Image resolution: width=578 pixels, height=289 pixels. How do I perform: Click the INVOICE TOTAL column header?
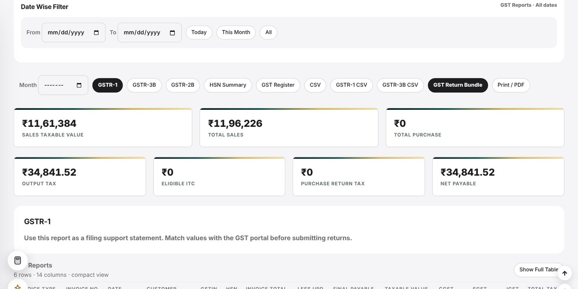pyautogui.click(x=266, y=288)
